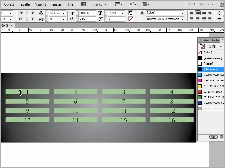Switch to the Kontur panel tab
Image resolution: width=225 pixels, height=168 pixels.
204,40
